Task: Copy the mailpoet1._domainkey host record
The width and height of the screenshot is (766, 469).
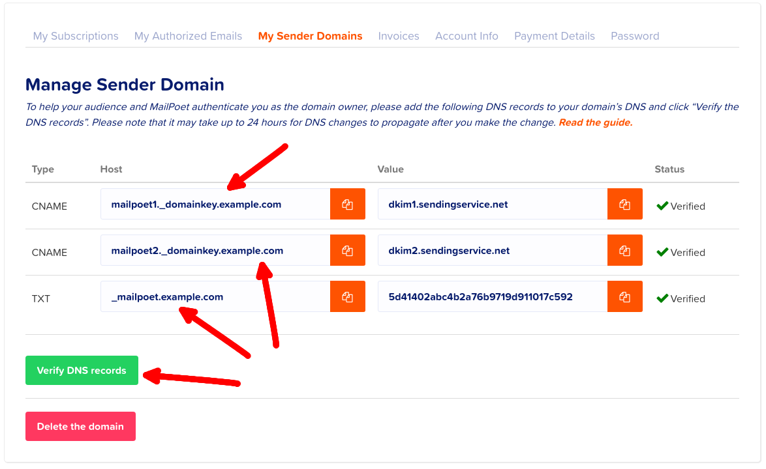Action: coord(347,204)
